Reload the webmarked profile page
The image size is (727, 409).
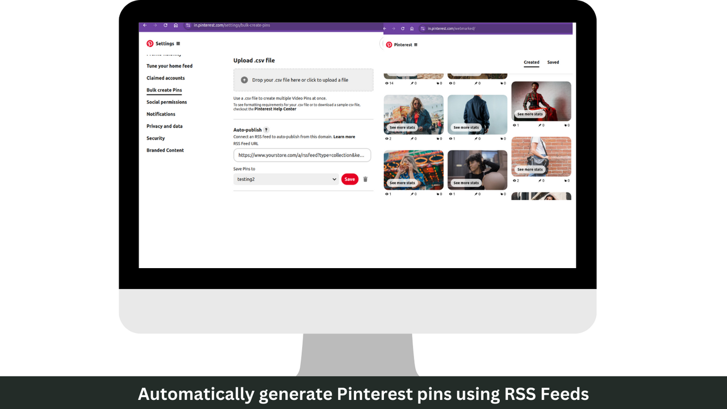(x=403, y=28)
